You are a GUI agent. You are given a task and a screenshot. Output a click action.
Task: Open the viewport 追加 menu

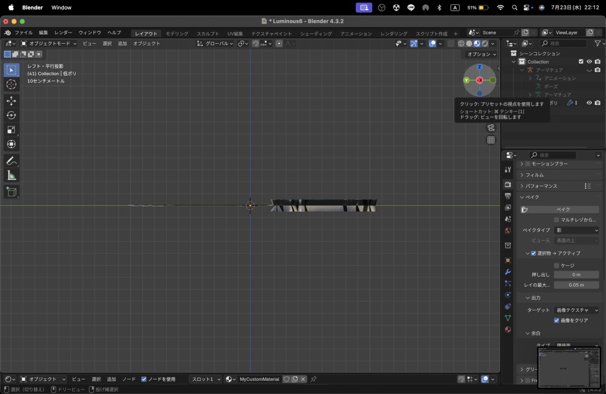[122, 44]
